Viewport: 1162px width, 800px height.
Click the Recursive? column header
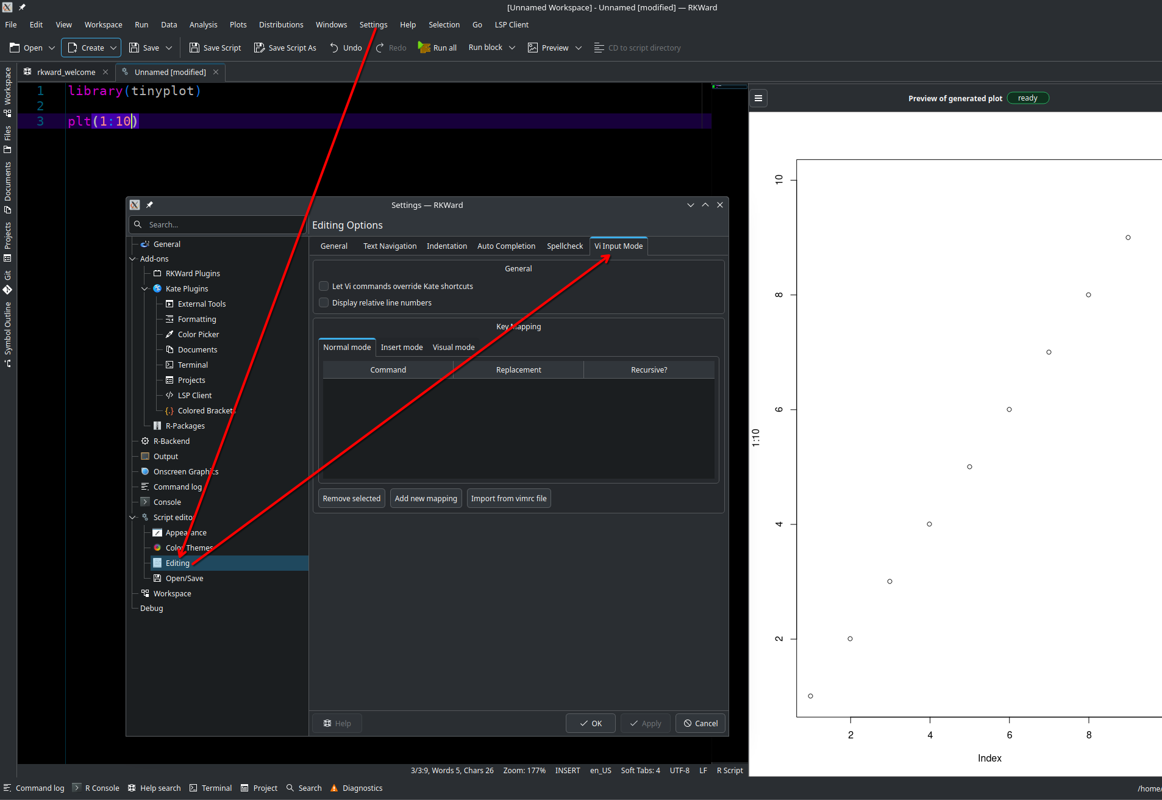(649, 370)
